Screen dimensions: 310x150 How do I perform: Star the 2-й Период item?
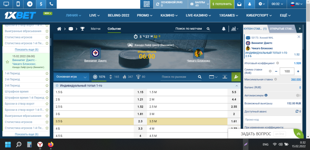click(47, 80)
